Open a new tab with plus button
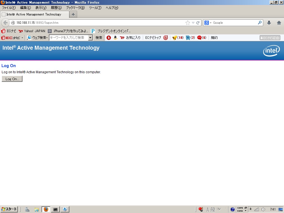 [x=73, y=14]
